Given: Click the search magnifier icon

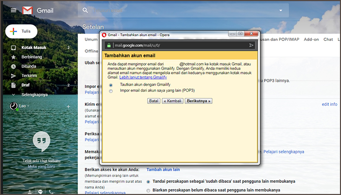Looking at the screenshot, I should [86, 10].
